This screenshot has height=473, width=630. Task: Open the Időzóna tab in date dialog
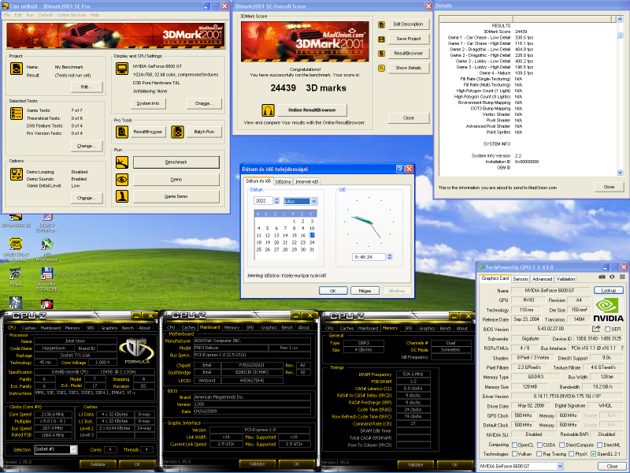click(284, 181)
